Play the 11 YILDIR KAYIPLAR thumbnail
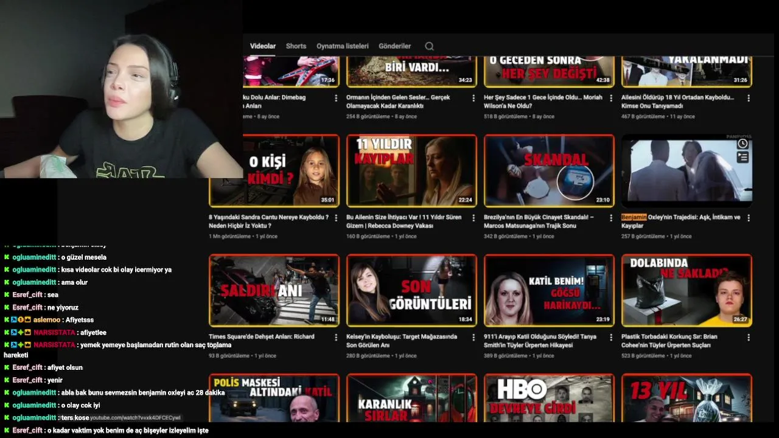Image resolution: width=779 pixels, height=438 pixels. (411, 171)
